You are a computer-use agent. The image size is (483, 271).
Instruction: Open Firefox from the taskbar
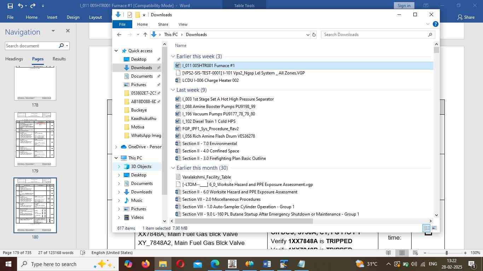(145, 264)
